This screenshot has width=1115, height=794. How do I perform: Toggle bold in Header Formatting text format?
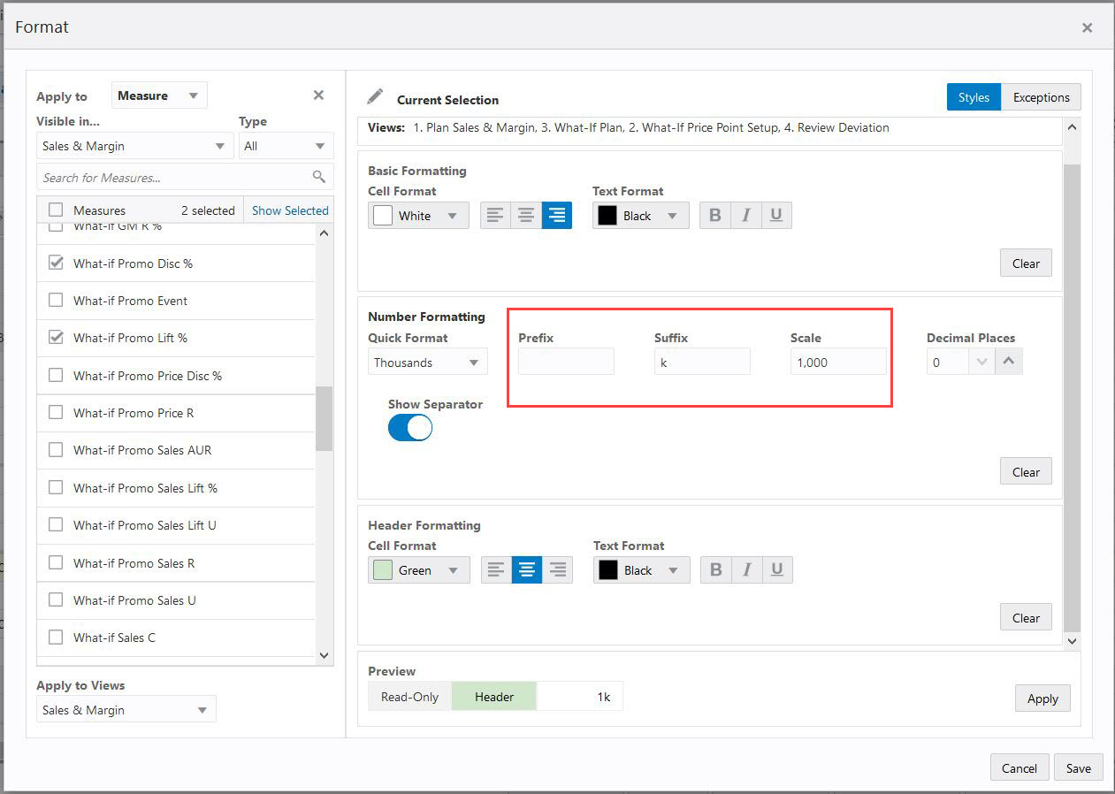716,570
